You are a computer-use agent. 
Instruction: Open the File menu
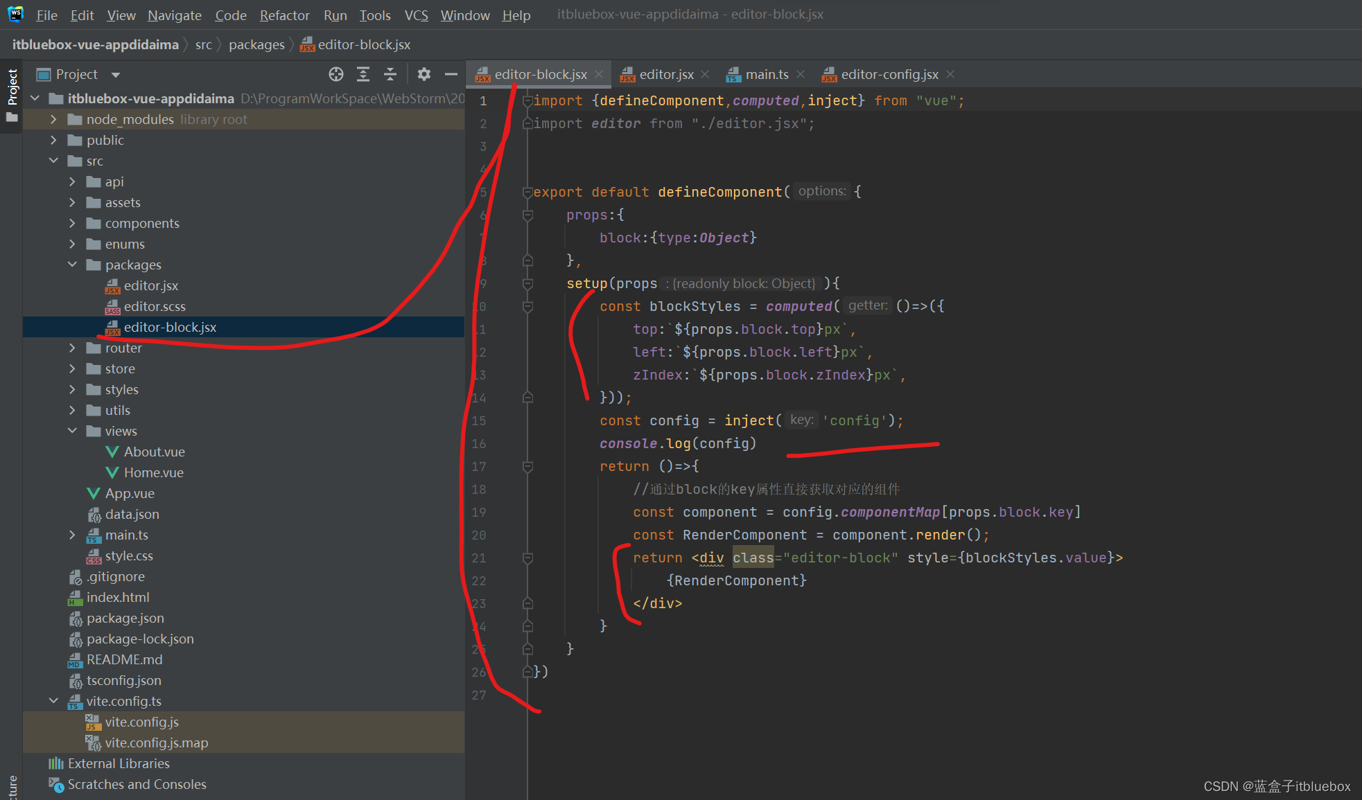pos(46,15)
